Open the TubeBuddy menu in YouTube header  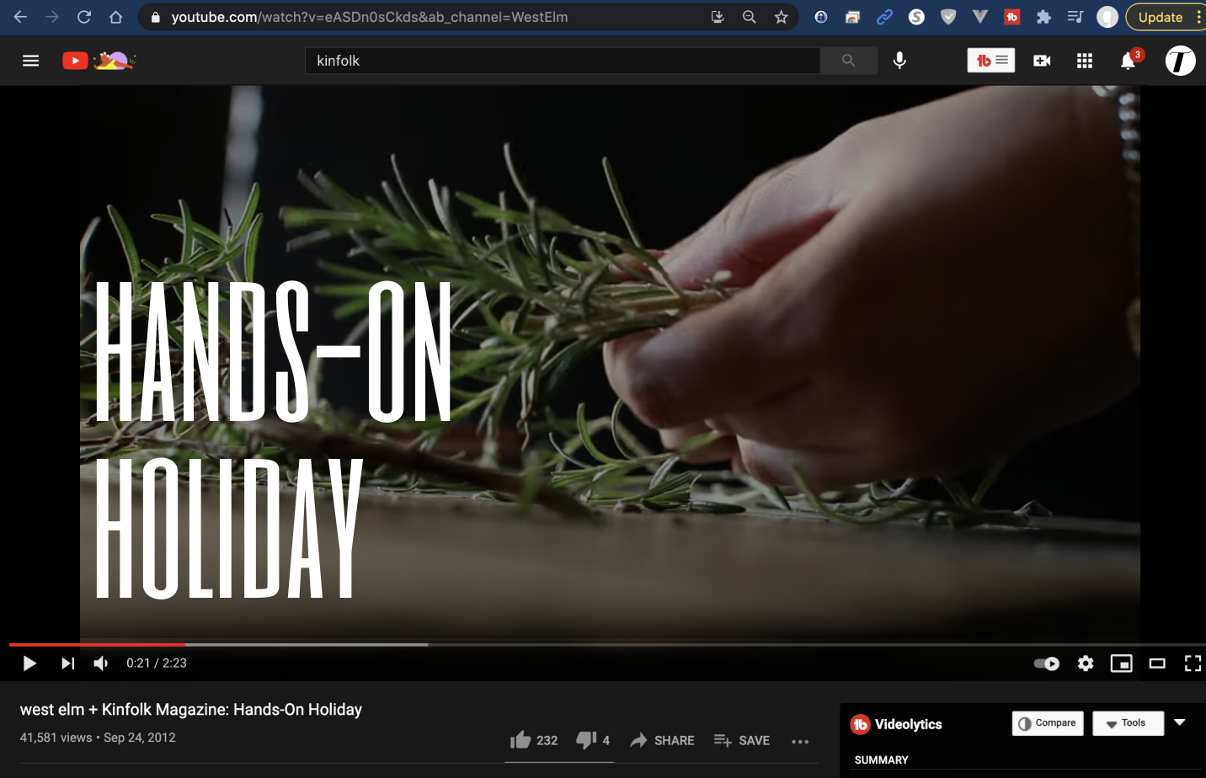point(990,61)
